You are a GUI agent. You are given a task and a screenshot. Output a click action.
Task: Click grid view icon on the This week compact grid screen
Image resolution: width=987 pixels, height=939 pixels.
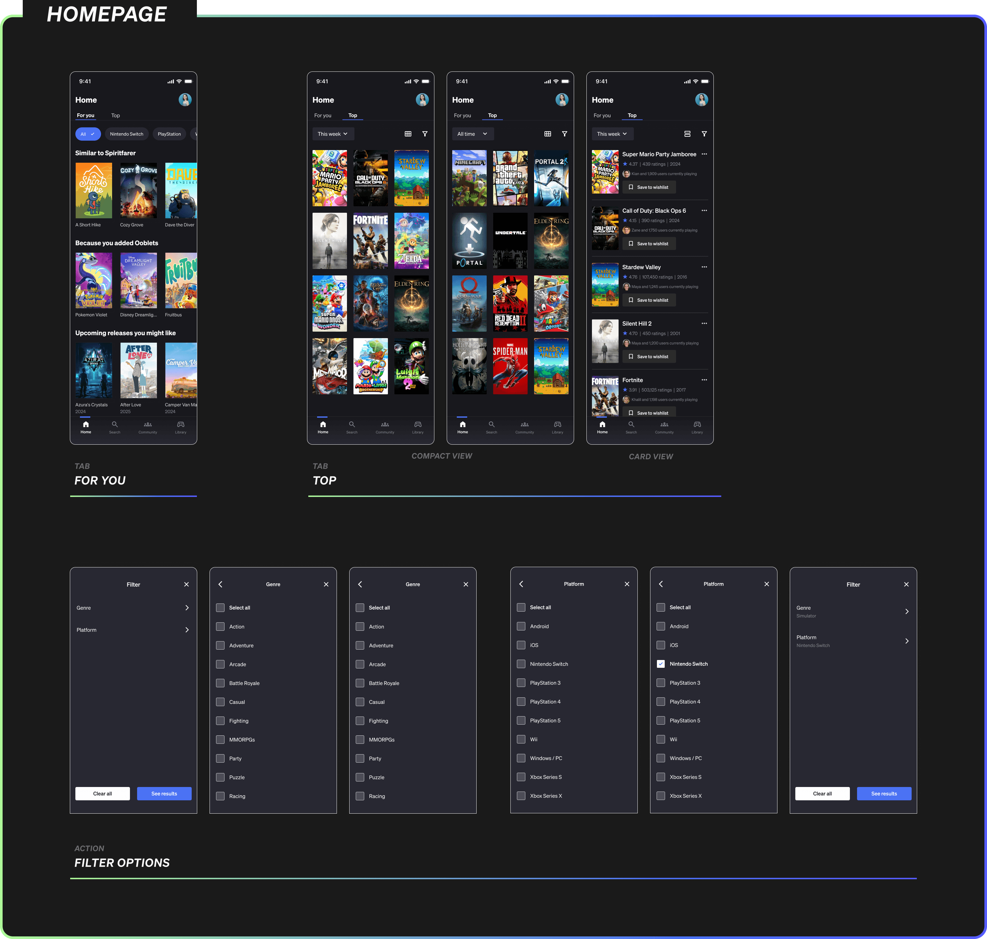[x=408, y=134]
